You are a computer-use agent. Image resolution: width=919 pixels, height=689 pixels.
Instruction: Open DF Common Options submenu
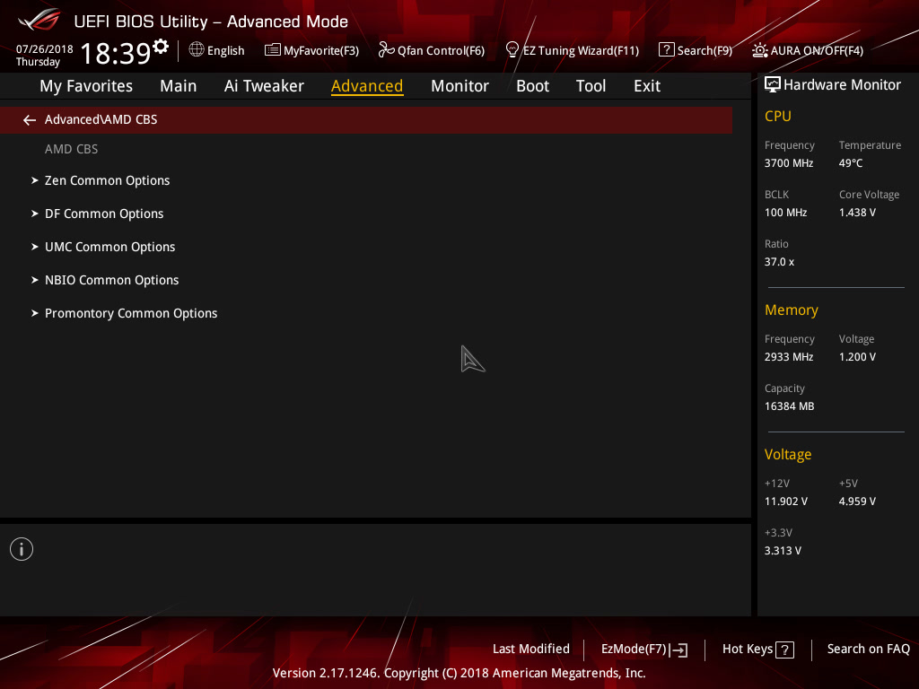pos(104,214)
